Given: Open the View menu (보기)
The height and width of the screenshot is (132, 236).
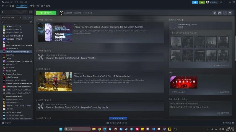Looking at the screenshot, I should [x=12, y=2].
